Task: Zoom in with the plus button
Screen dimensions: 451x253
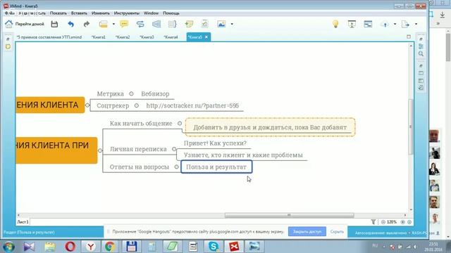Action: click(x=402, y=222)
